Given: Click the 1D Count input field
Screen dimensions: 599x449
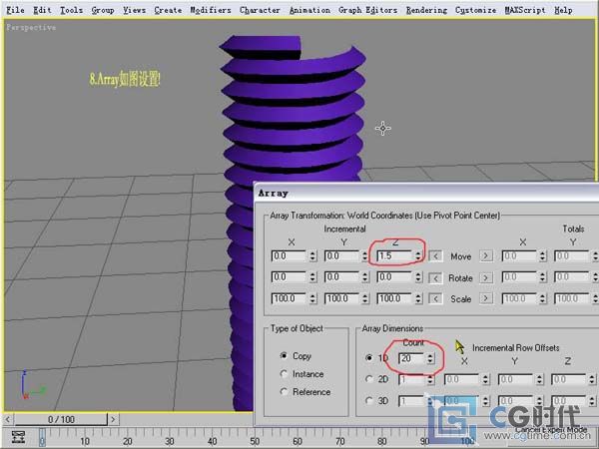Looking at the screenshot, I should [x=410, y=358].
